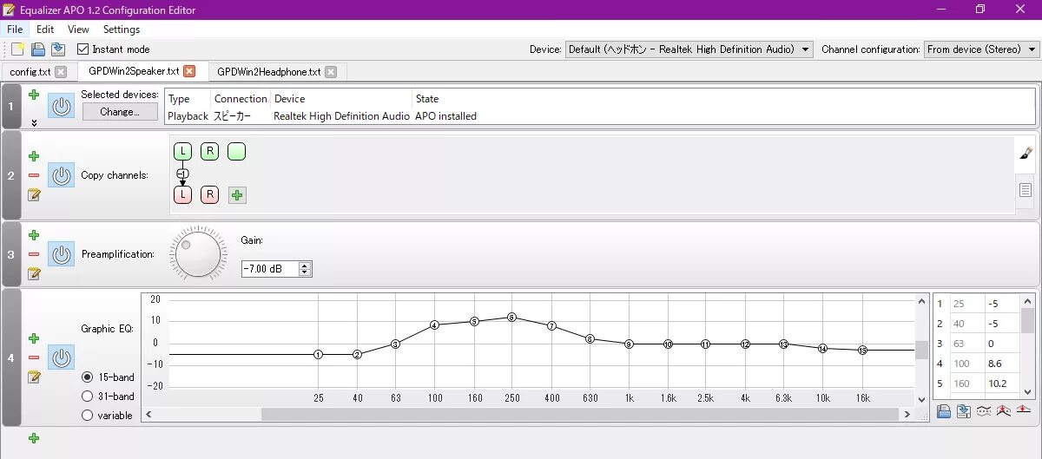1042x459 pixels.
Task: Select the green R input channel node
Action: 209,152
